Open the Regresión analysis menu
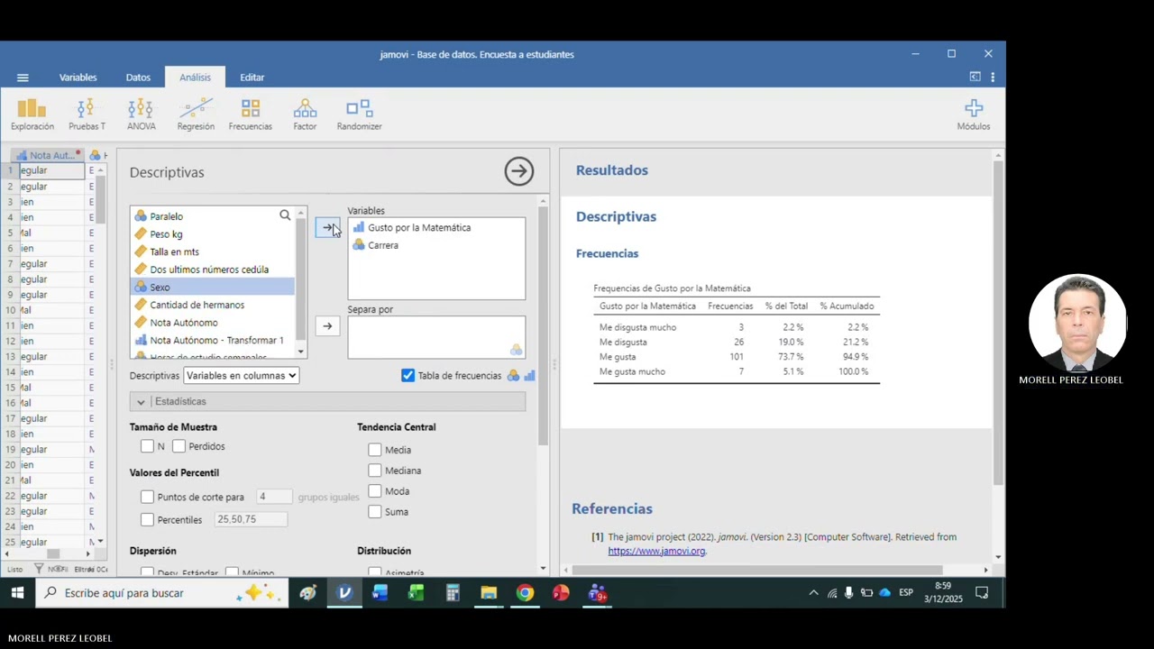This screenshot has width=1154, height=649. [x=196, y=114]
